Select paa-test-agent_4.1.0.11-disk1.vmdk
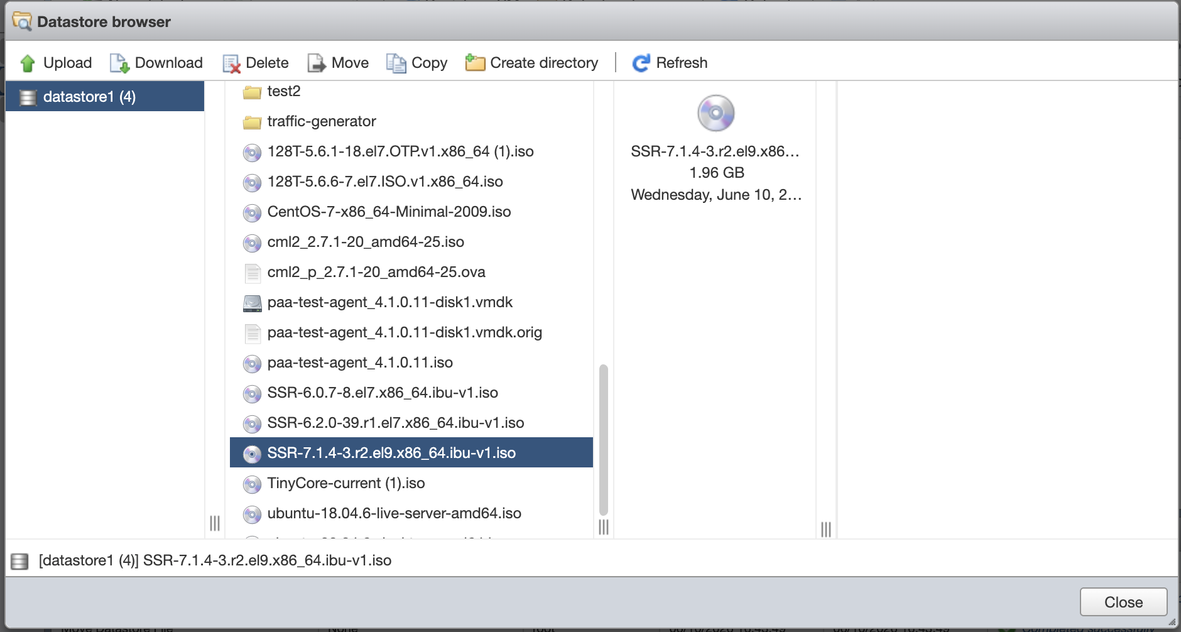The image size is (1181, 632). pos(390,302)
